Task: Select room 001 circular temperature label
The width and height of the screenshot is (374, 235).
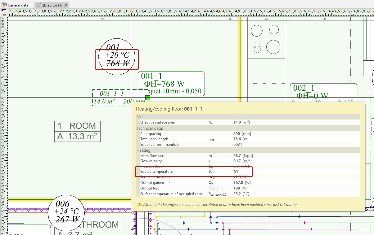Action: 116,57
